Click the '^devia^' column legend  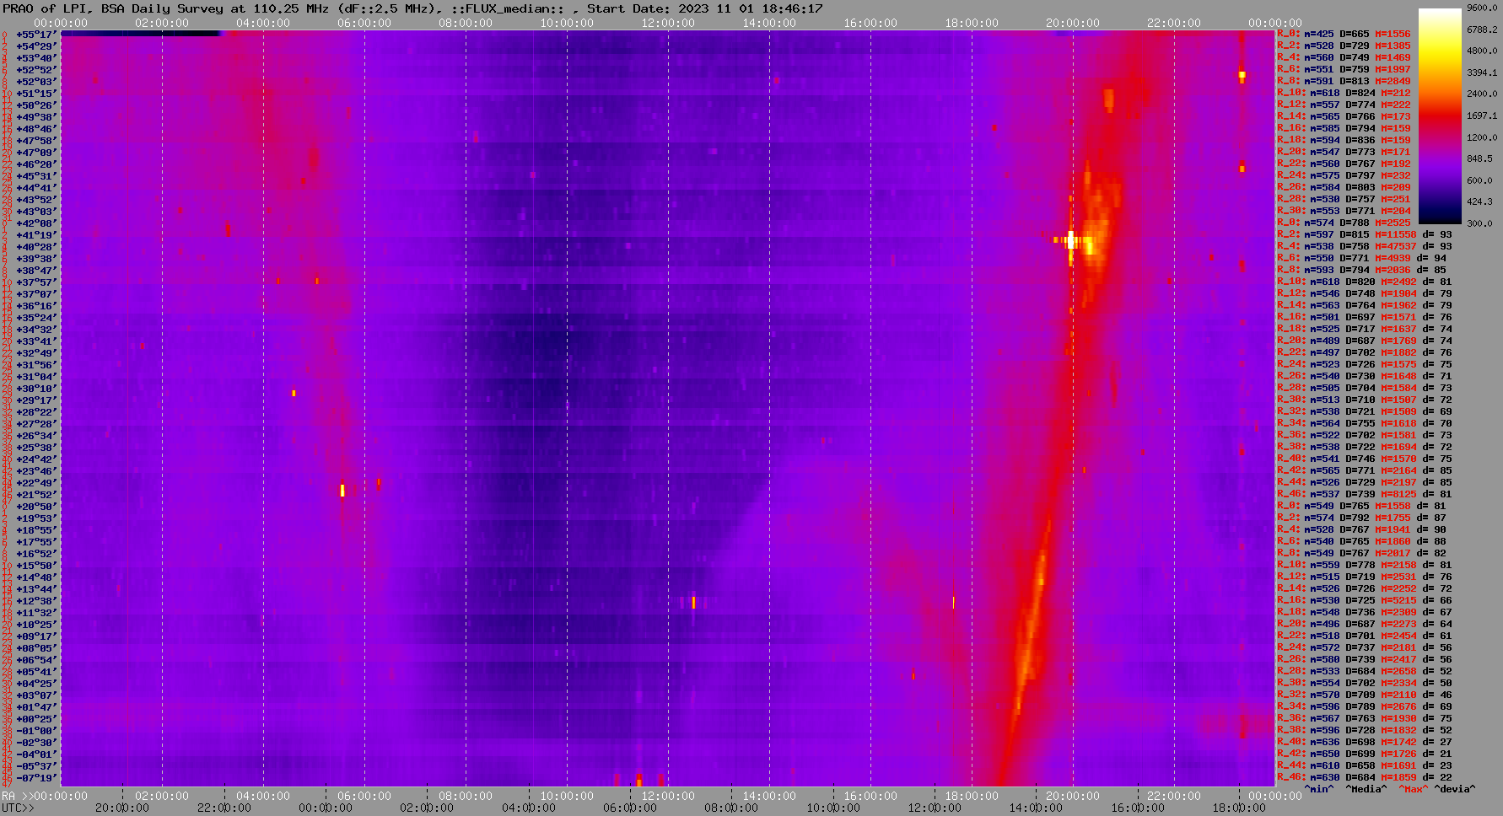coord(1455,790)
